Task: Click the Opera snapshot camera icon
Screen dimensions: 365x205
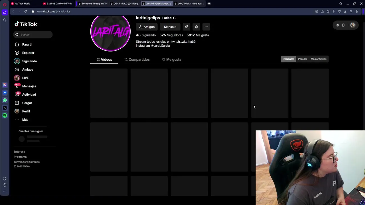Action: pos(322,11)
